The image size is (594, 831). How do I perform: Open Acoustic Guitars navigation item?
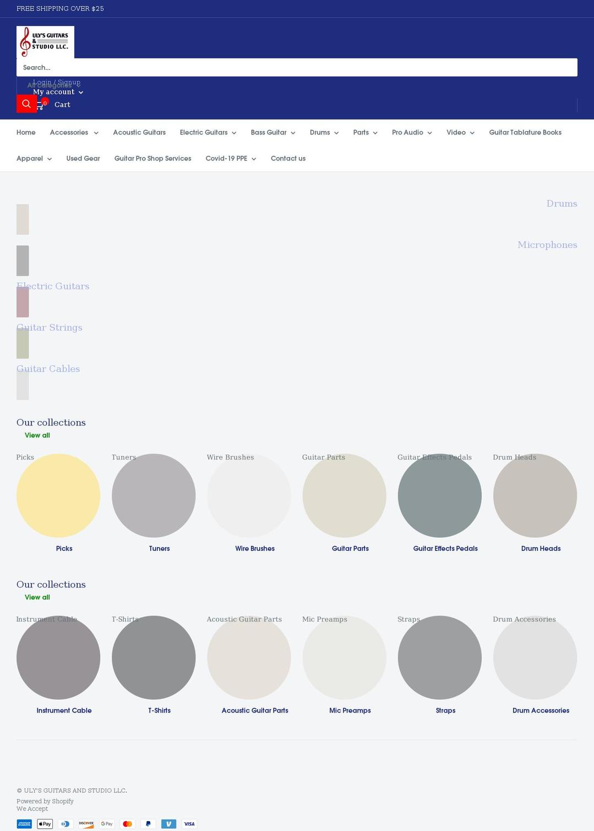pos(139,132)
